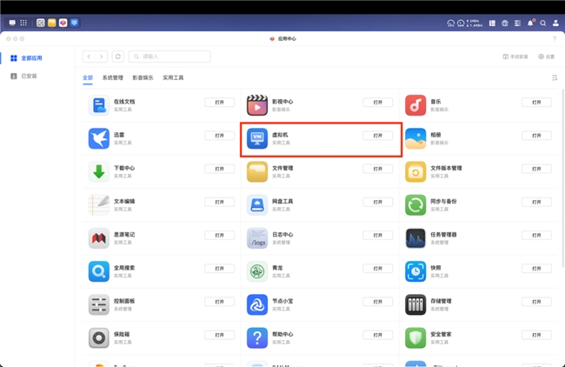Open the sort options icon at right
The height and width of the screenshot is (367, 565).
coord(555,77)
